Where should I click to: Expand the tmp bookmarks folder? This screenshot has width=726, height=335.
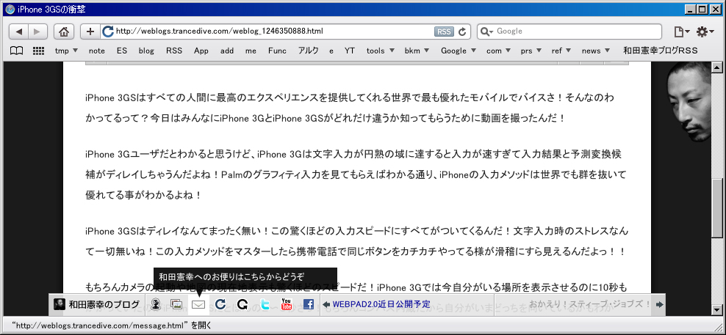coord(66,51)
